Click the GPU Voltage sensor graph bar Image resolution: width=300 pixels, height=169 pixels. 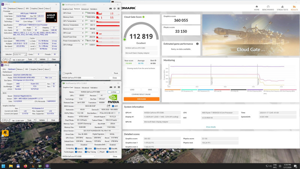(x=108, y=45)
